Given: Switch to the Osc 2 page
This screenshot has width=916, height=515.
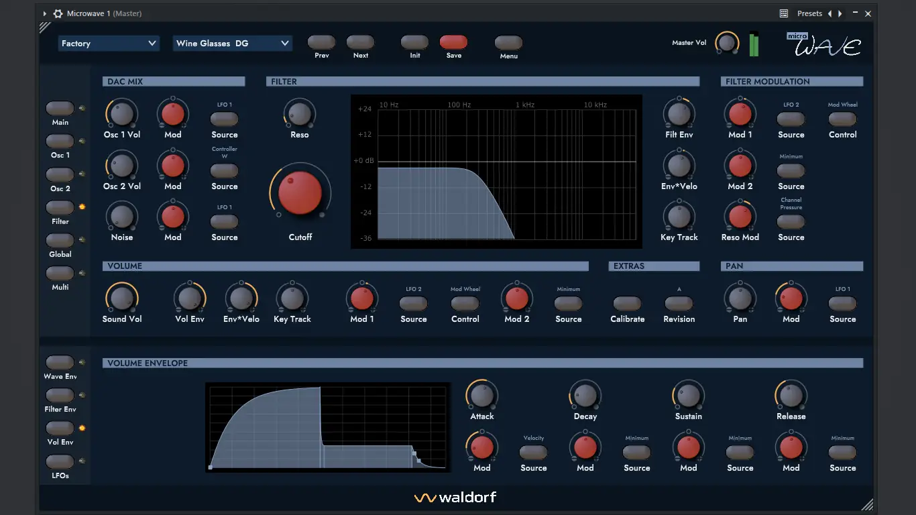Looking at the screenshot, I should point(60,174).
